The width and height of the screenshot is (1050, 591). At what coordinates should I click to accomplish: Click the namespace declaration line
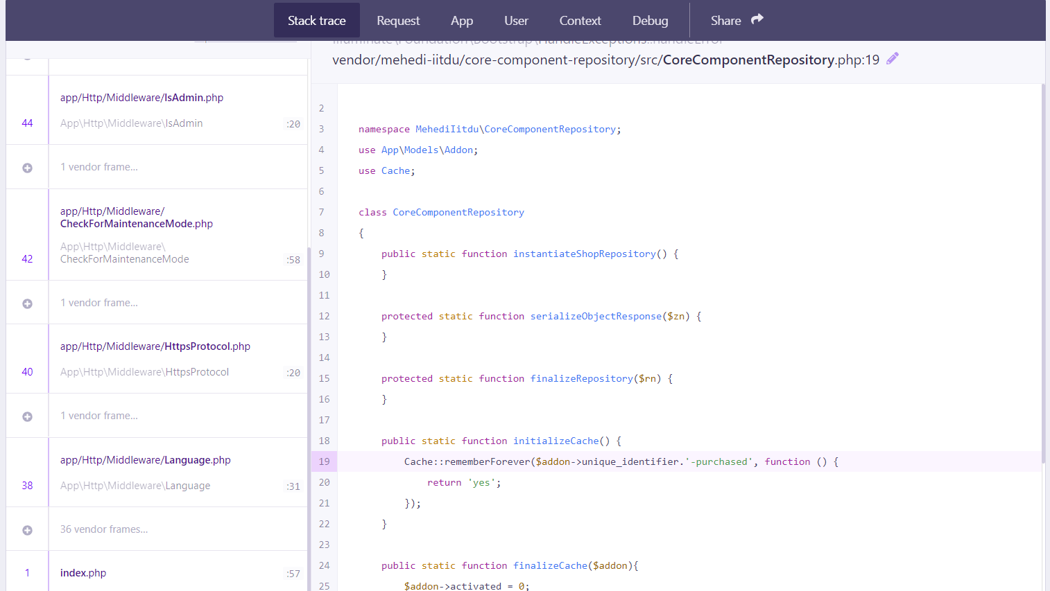coord(490,129)
